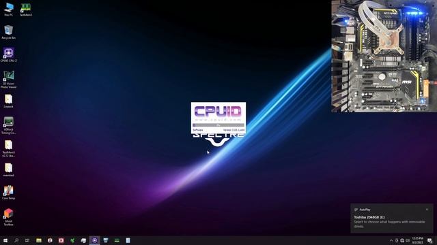This screenshot has height=245, width=437.
Task: Click the CPU-Z loading progress bar
Action: [x=218, y=125]
